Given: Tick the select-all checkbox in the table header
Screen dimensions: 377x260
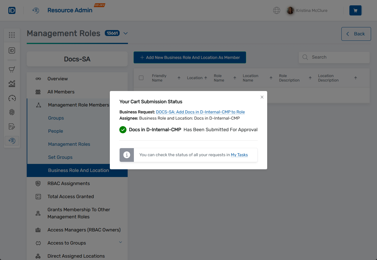Looking at the screenshot, I should 141,77.
